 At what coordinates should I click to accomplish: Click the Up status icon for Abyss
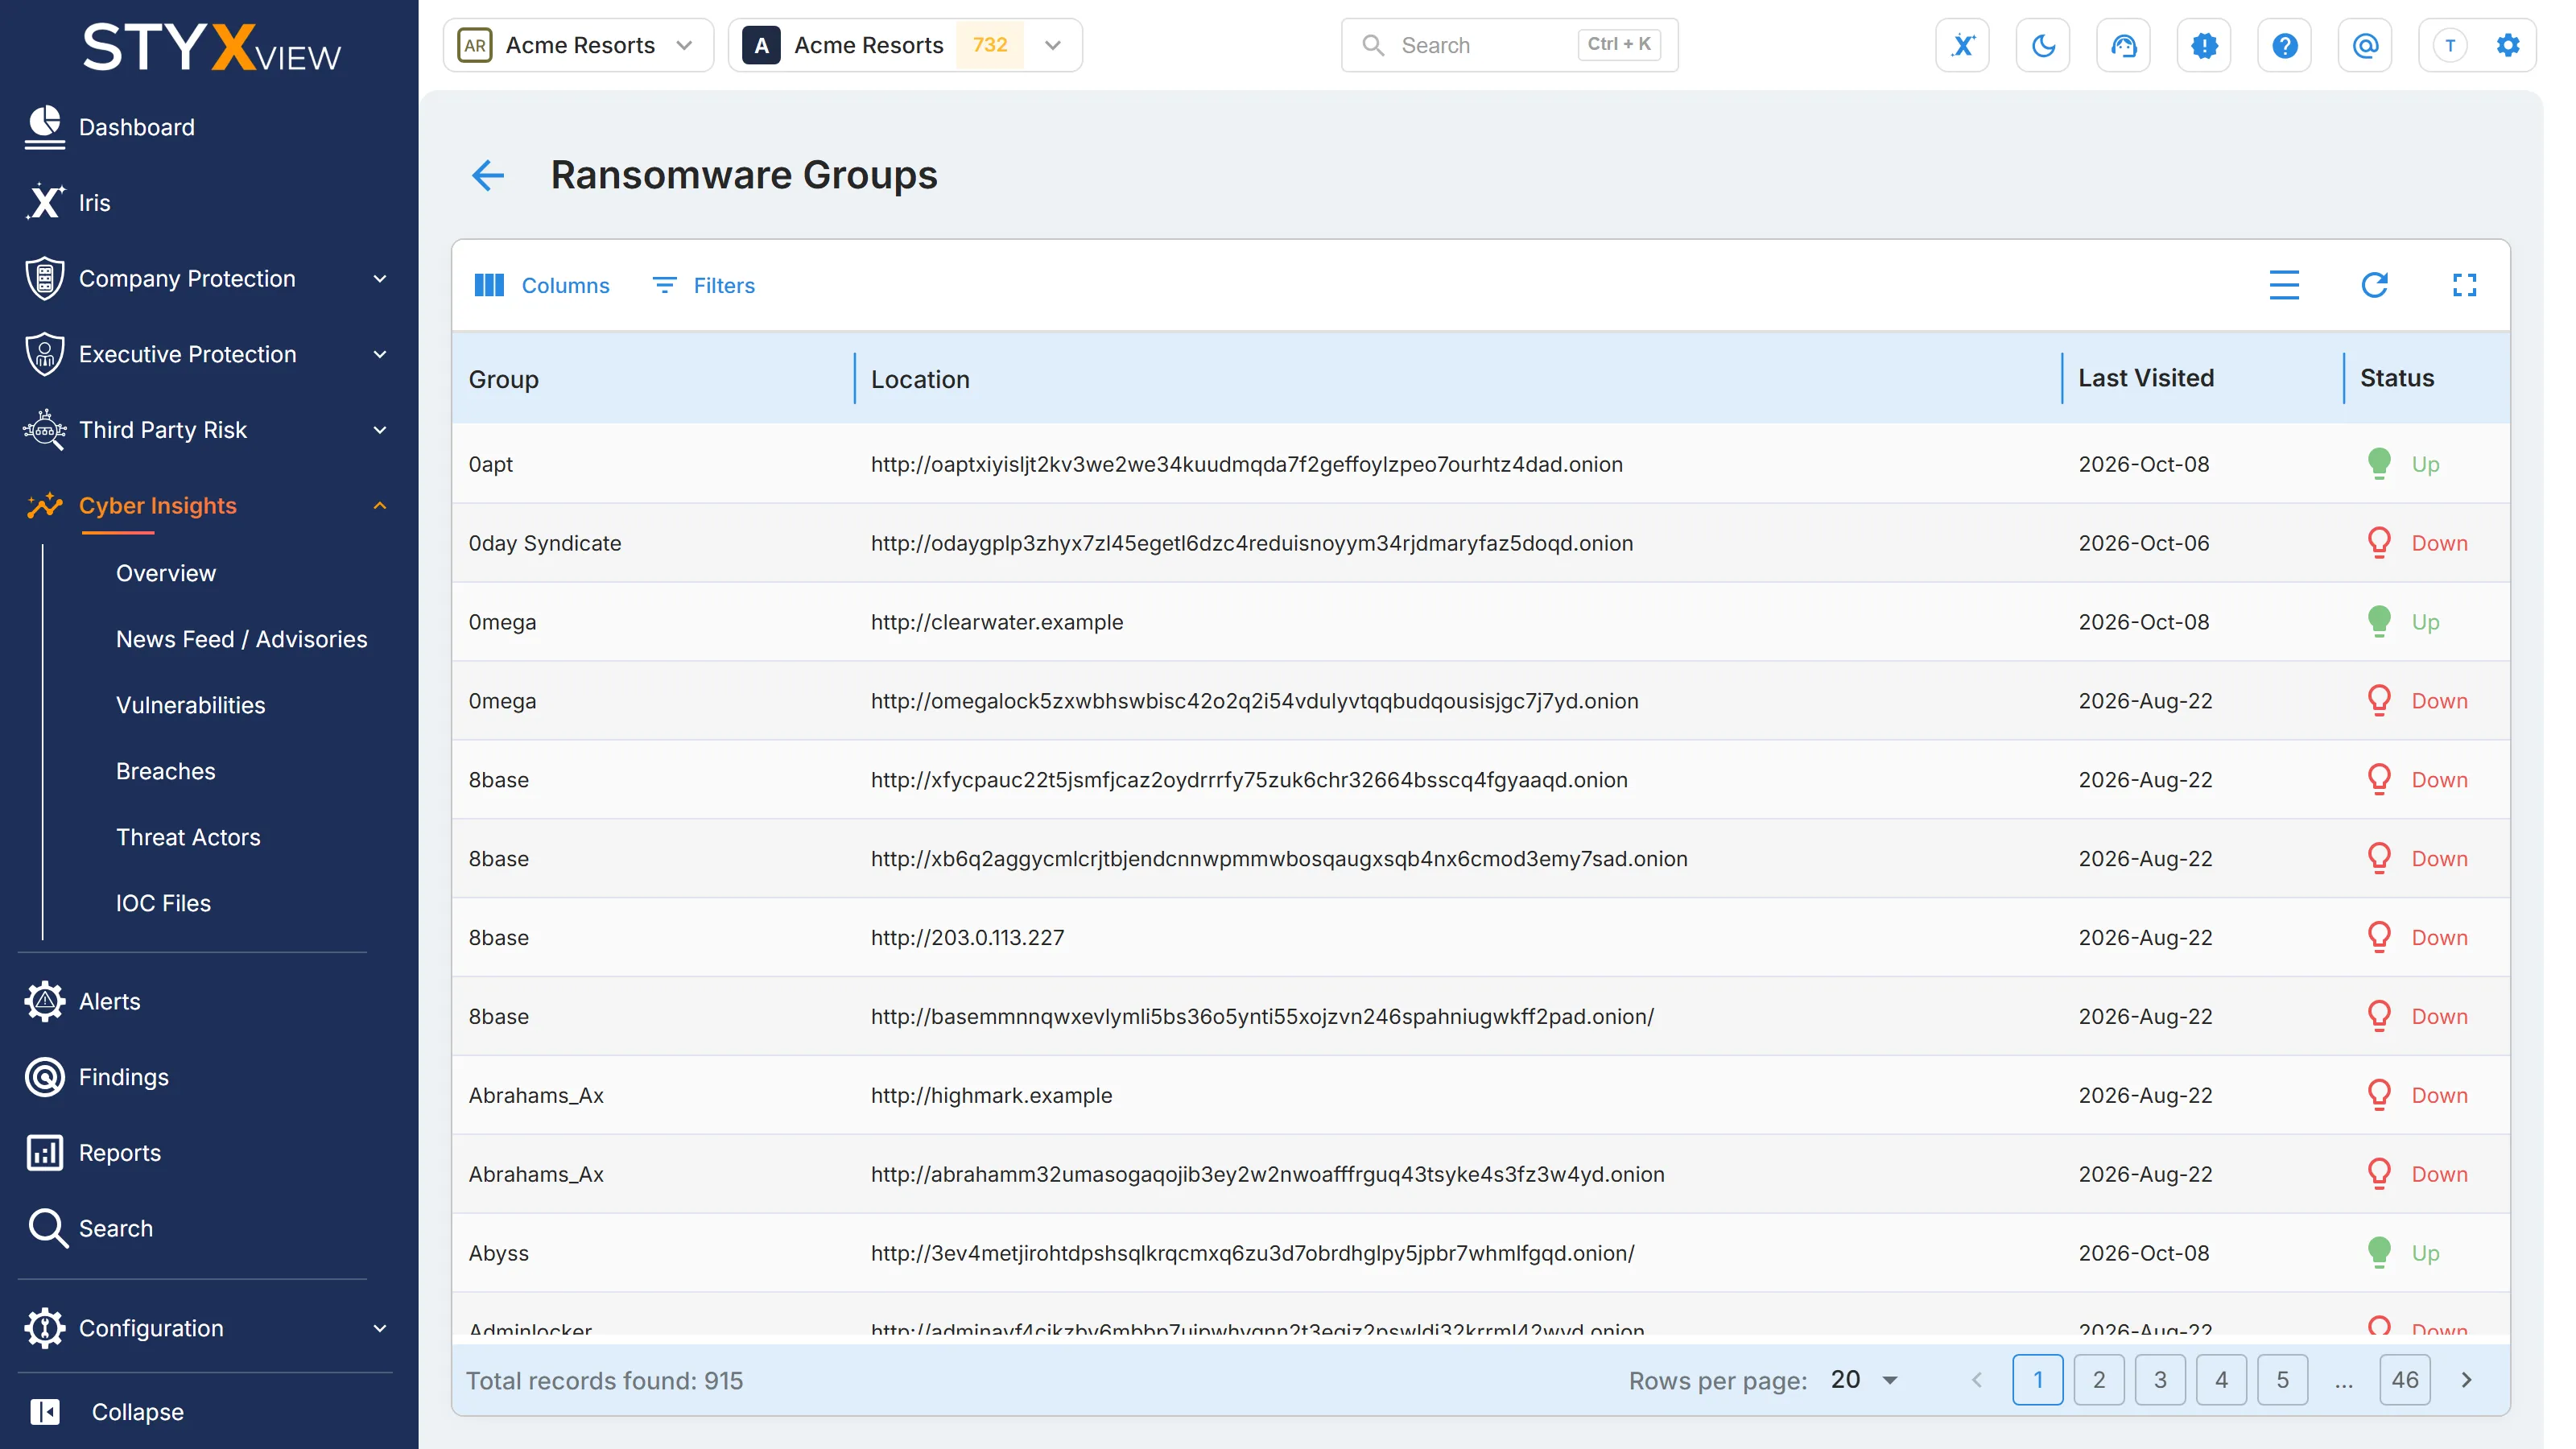click(2379, 1252)
